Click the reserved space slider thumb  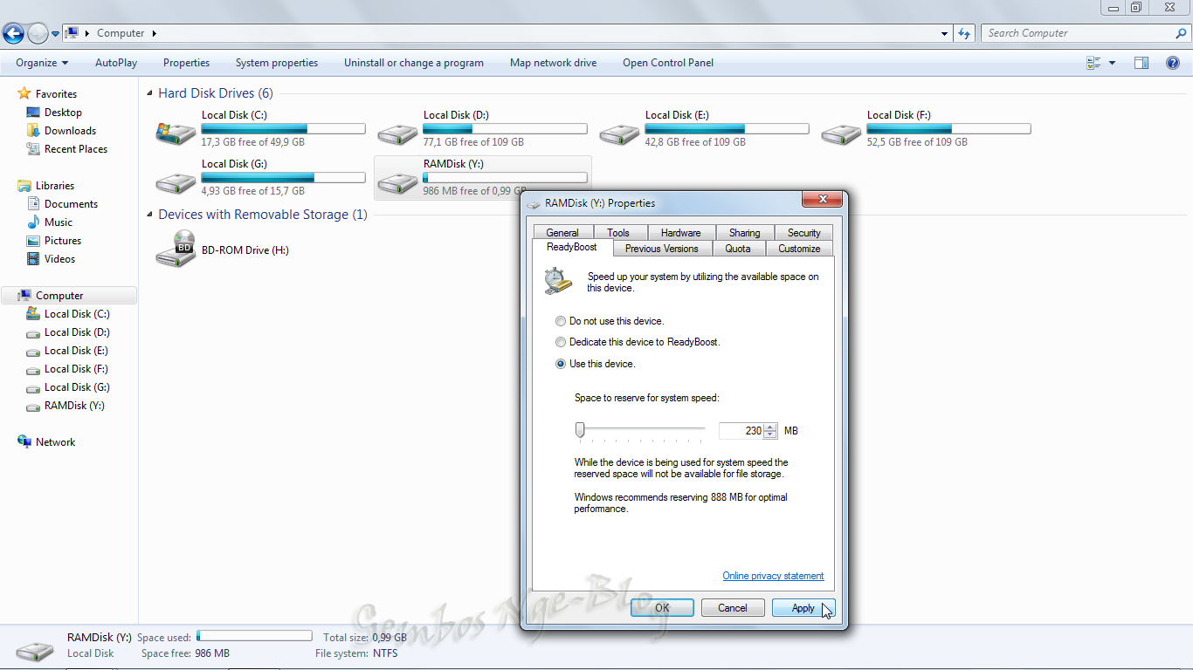(x=579, y=430)
